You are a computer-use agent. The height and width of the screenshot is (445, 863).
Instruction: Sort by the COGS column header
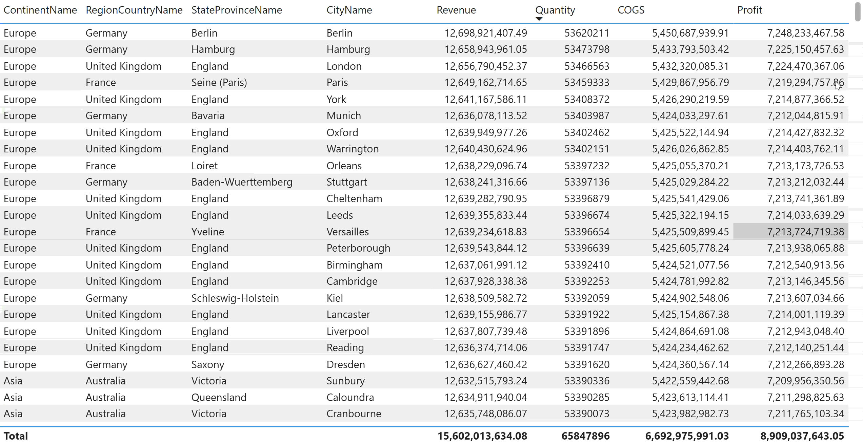coord(631,10)
